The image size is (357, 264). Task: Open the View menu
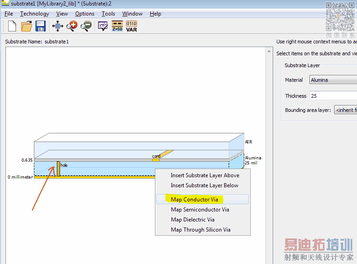(62, 14)
